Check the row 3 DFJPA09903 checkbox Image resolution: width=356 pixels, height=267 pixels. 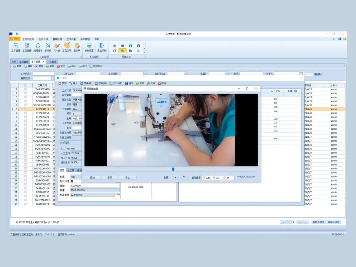point(26,97)
